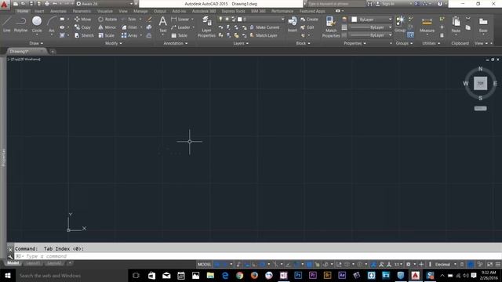The image size is (502, 282).
Task: Open customization menu in status bar
Action: 498,265
